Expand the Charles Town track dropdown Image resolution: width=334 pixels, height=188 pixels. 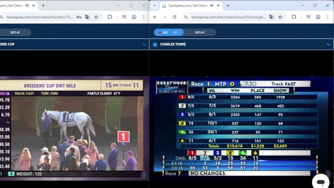[x=328, y=44]
